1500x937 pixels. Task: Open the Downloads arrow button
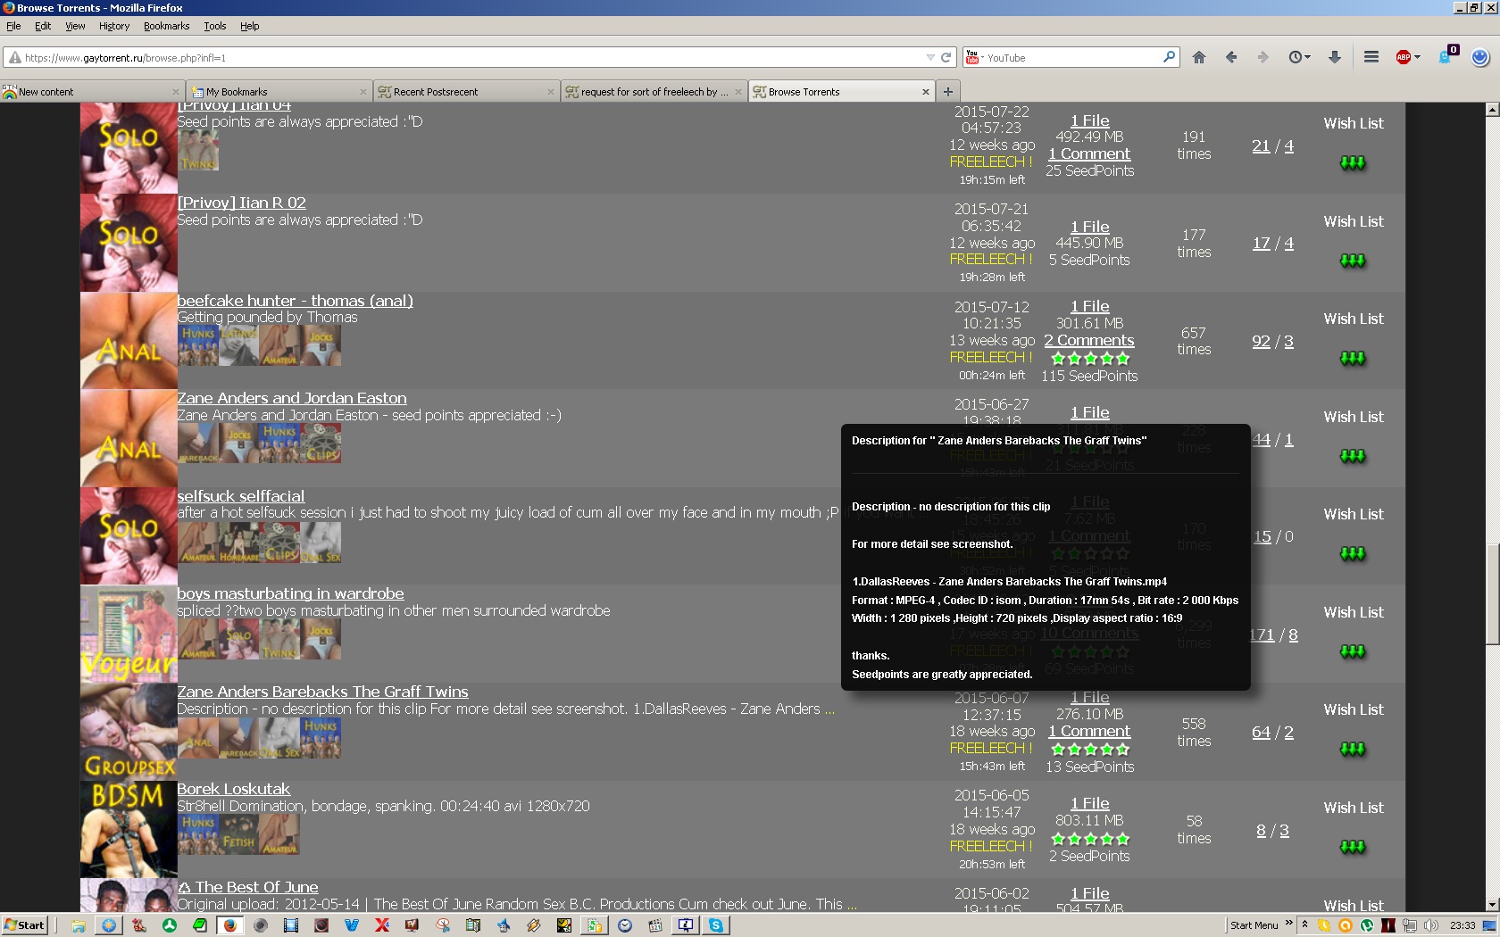(1334, 57)
